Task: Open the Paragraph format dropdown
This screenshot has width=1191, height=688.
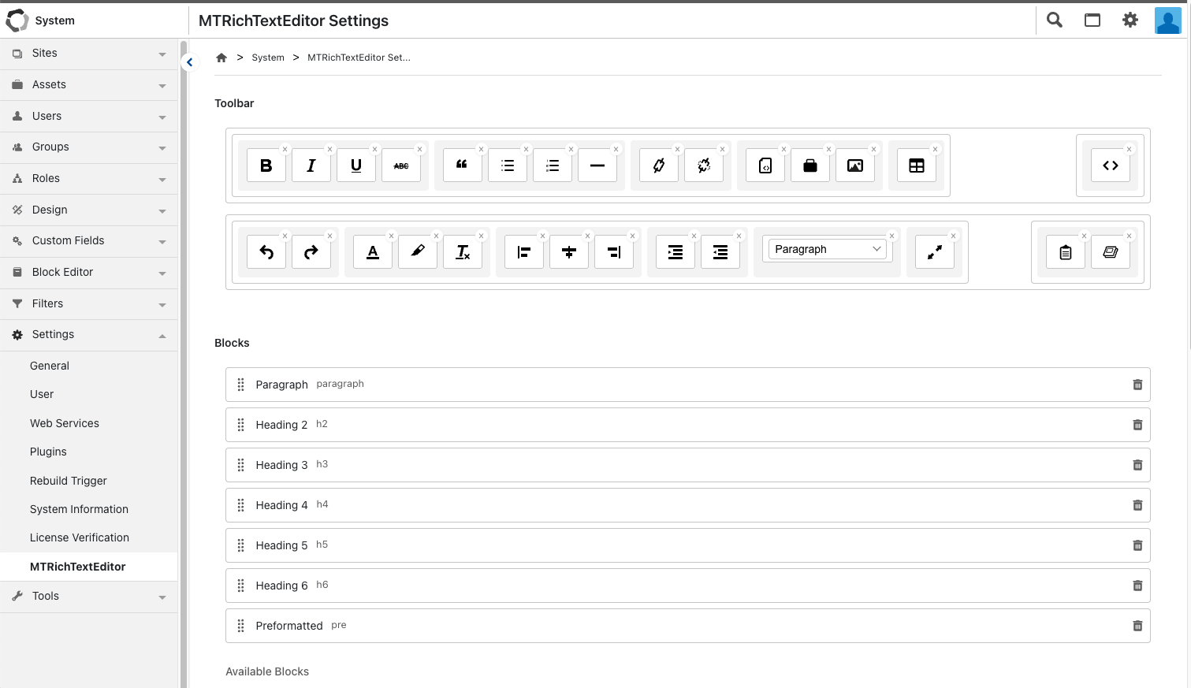Action: coord(828,249)
